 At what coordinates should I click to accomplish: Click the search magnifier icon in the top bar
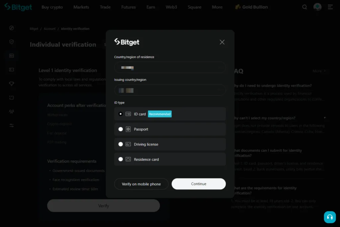click(x=304, y=7)
